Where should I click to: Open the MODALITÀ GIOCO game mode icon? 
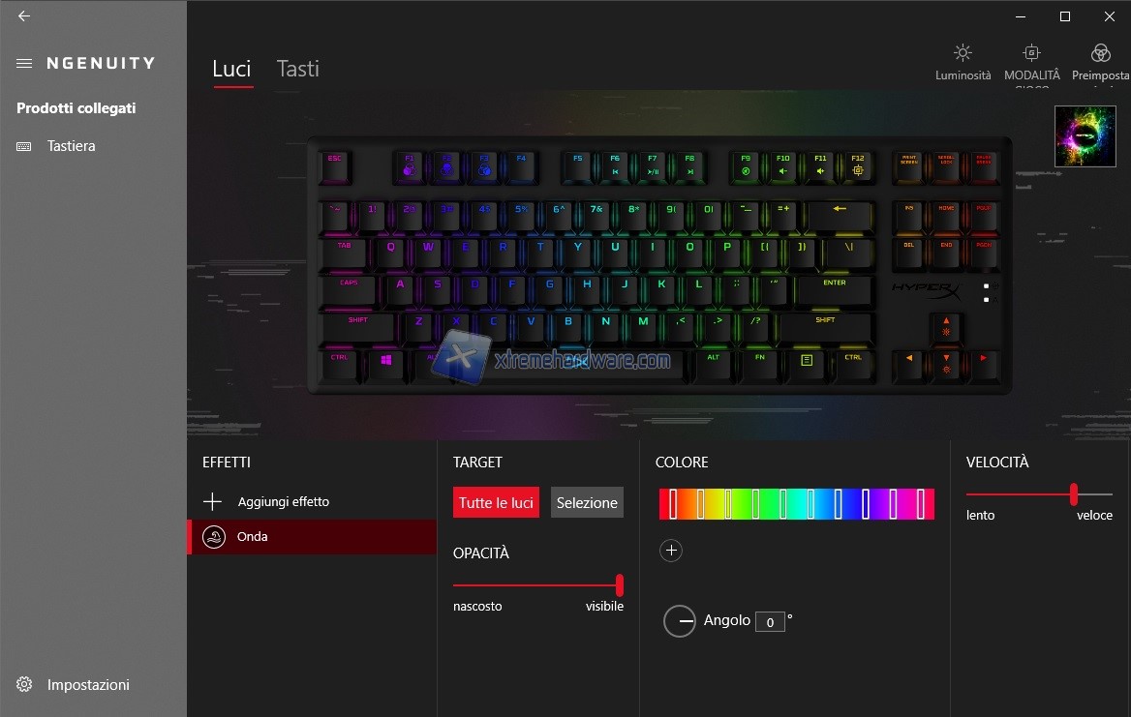click(x=1031, y=53)
